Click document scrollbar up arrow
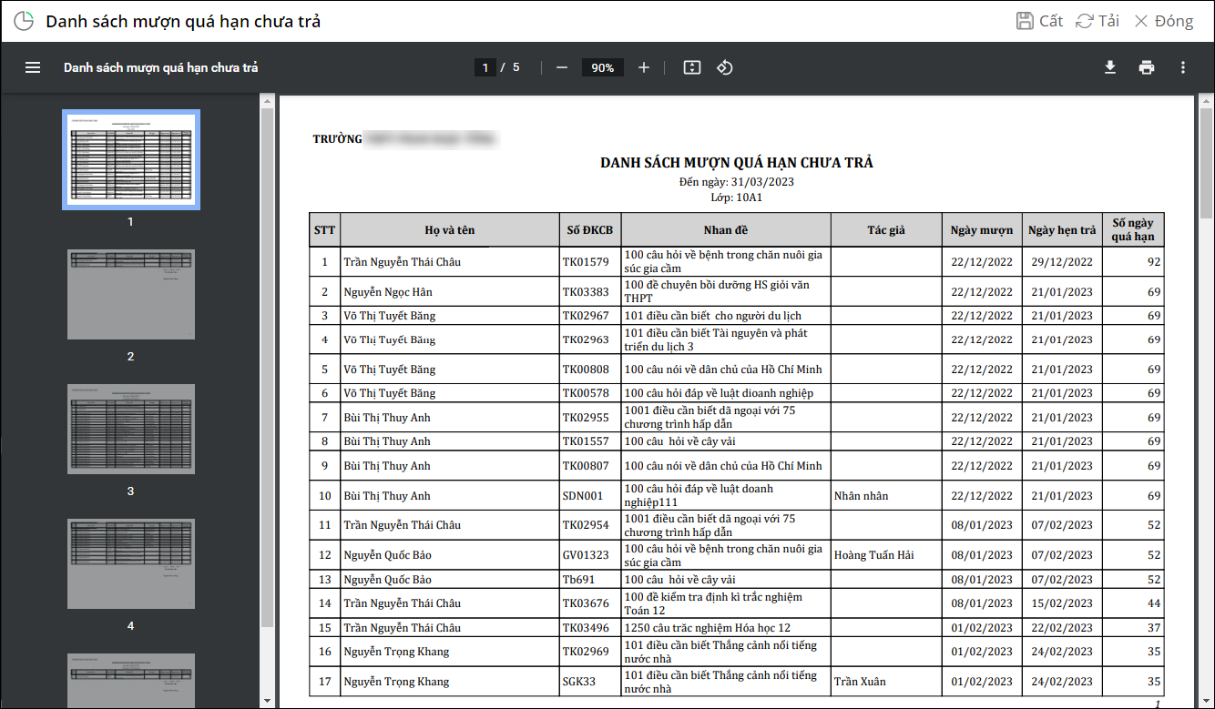 1207,100
